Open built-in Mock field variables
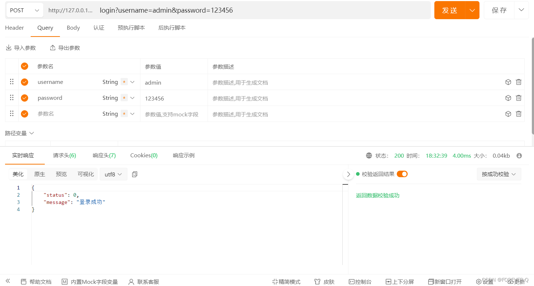Image resolution: width=534 pixels, height=286 pixels. click(90, 282)
